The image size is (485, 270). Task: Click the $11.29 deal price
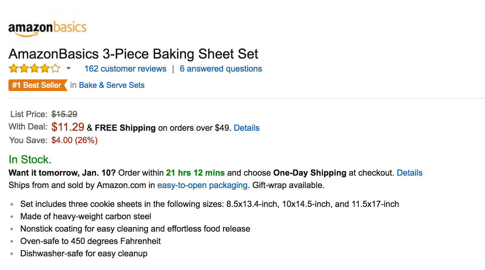68,127
